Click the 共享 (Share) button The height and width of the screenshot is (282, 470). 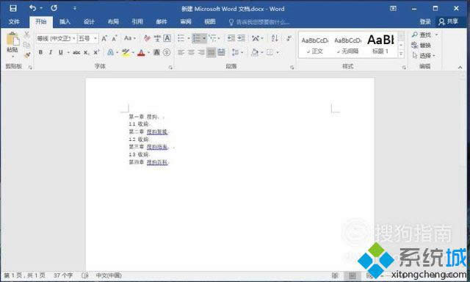(449, 21)
